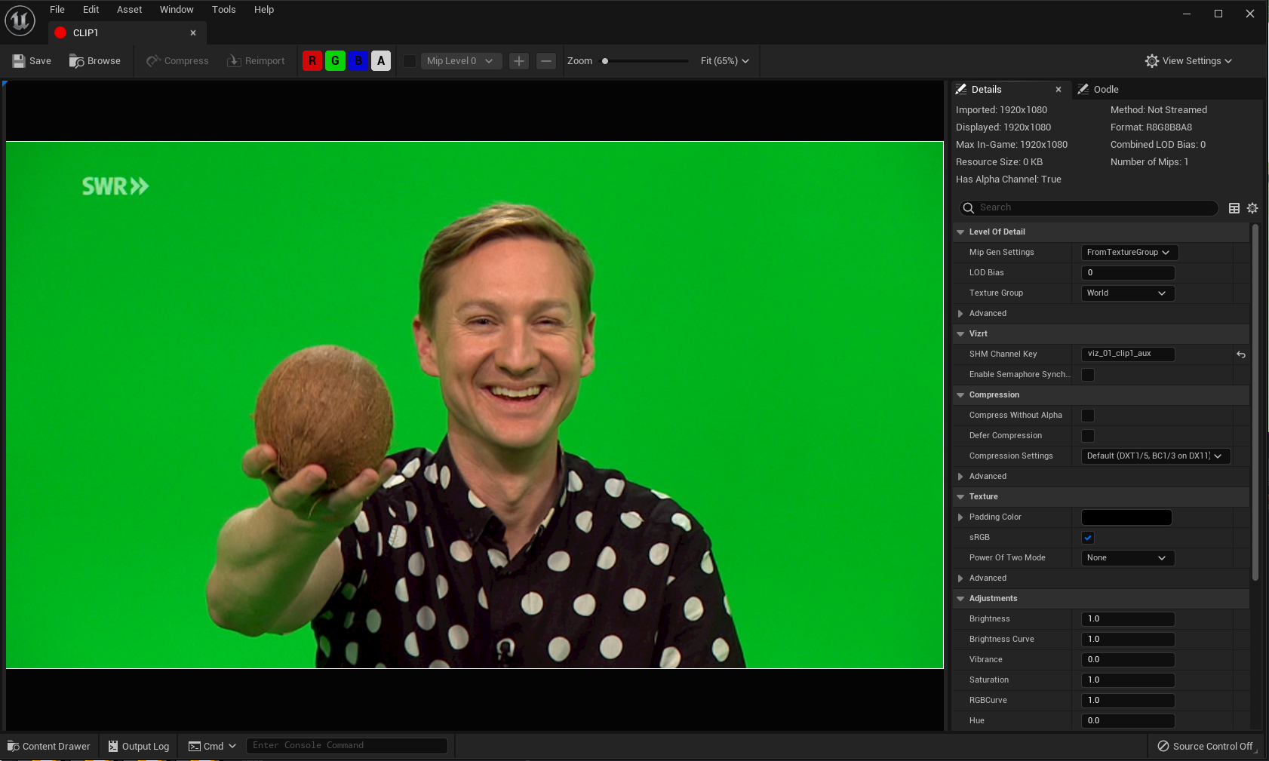Reset SHM Channel Key to default arrow
This screenshot has height=761, width=1269.
[1241, 354]
